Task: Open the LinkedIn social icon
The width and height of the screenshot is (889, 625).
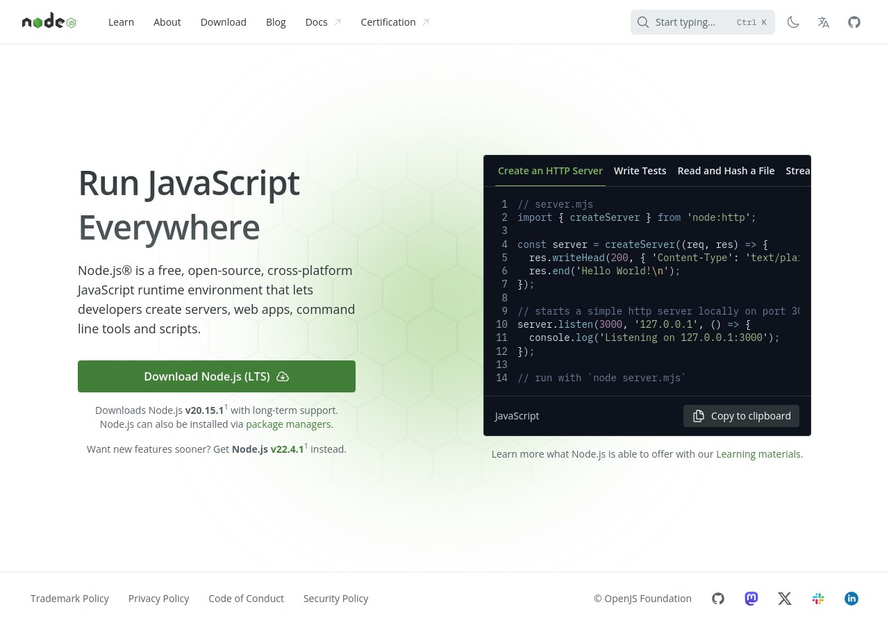Action: pos(851,599)
